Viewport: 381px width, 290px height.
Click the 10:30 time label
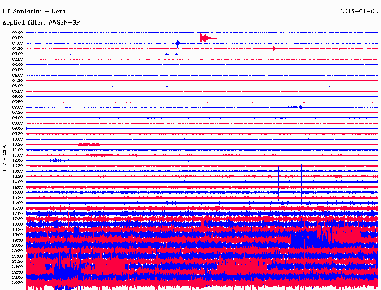coord(17,144)
